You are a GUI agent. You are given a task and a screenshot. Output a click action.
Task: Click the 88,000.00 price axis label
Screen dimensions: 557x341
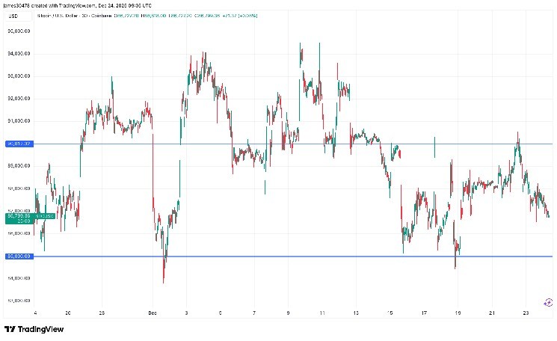[x=19, y=188]
